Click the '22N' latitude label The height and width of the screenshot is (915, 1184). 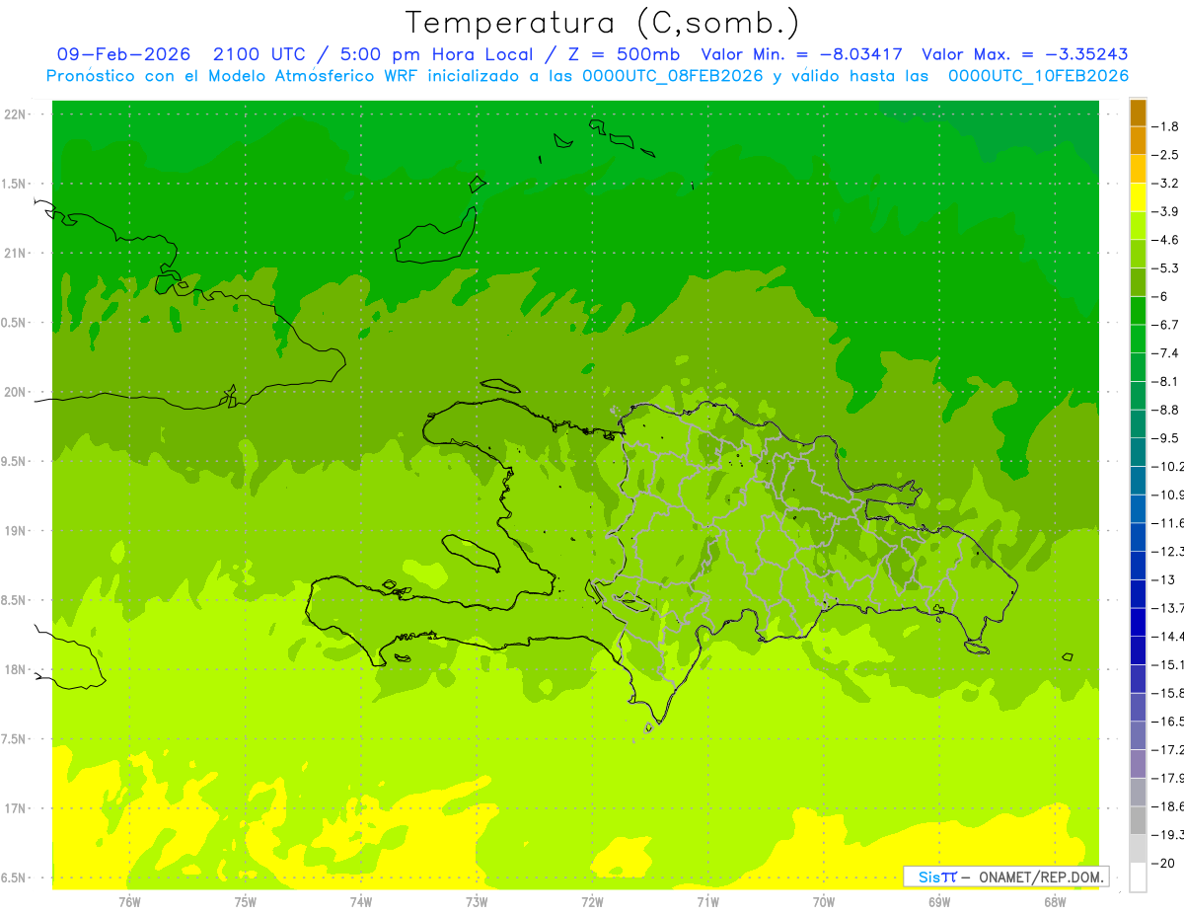[x=15, y=114]
